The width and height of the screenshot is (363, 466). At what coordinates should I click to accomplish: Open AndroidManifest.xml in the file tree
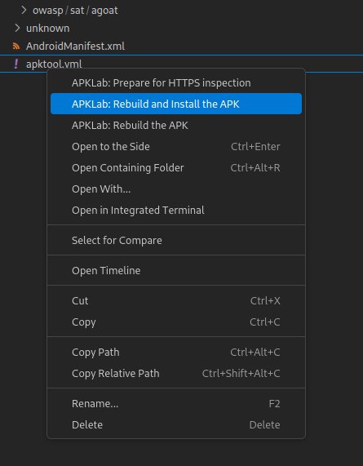[75, 46]
